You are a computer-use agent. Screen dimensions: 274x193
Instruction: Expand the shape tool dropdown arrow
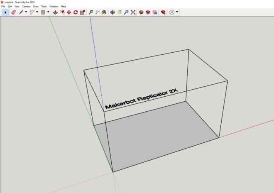pos(48,12)
